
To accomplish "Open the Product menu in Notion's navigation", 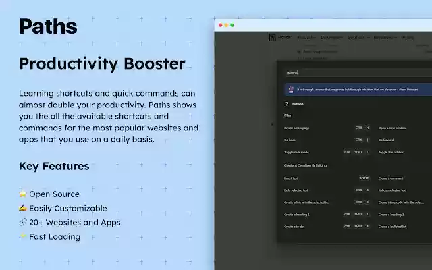I will pos(306,38).
